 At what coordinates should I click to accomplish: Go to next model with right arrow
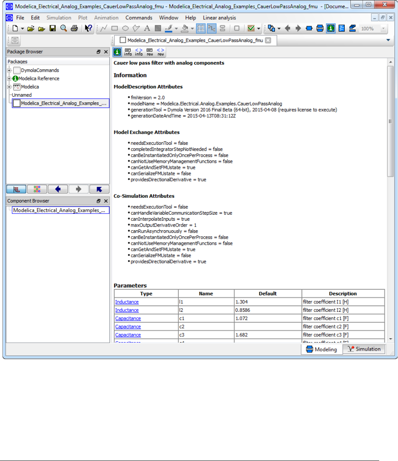coord(299,28)
